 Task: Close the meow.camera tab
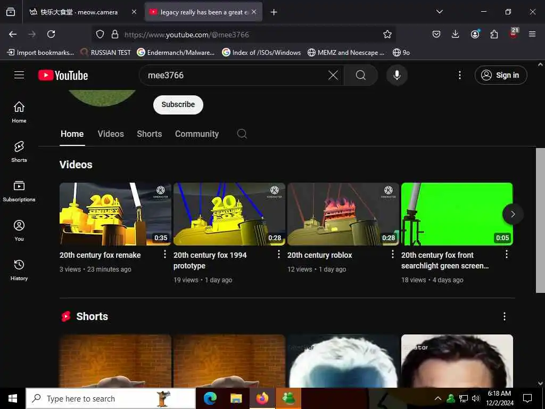coord(134,12)
